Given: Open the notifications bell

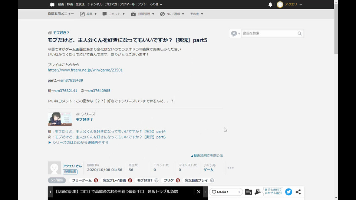Looking at the screenshot, I should point(270,4).
